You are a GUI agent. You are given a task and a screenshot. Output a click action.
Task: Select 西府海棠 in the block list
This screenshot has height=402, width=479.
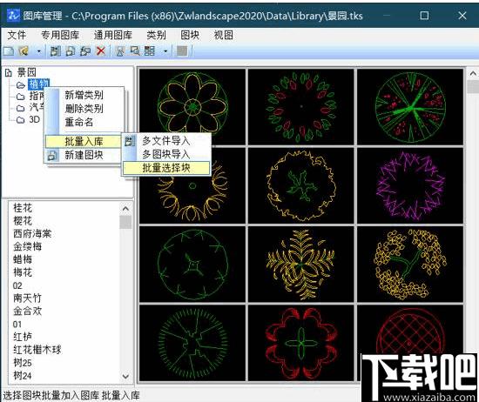pos(32,233)
